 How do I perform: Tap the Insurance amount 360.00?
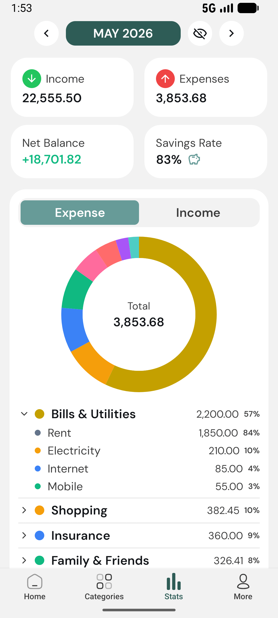(225, 536)
